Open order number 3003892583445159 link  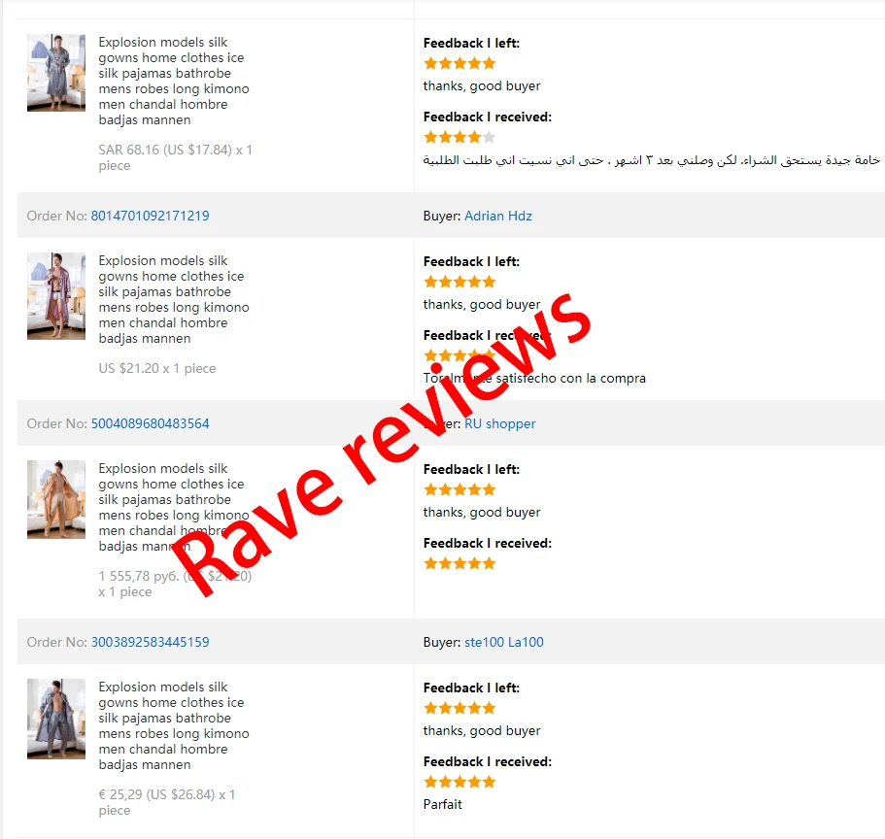[x=151, y=642]
